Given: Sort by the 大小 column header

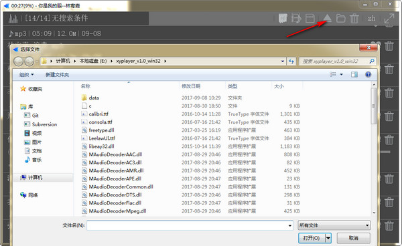Looking at the screenshot, I should [x=279, y=86].
